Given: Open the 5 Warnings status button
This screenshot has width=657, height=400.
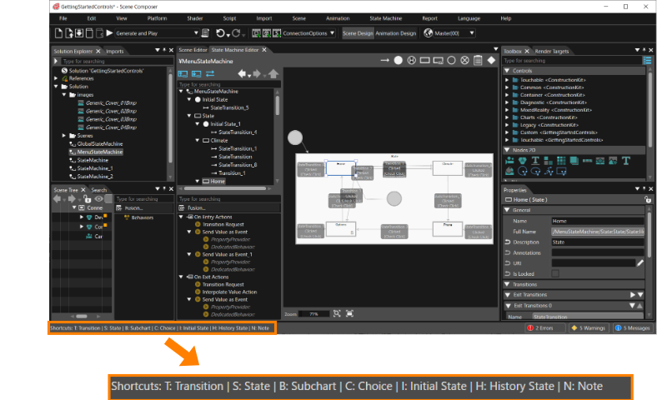Looking at the screenshot, I should click(x=589, y=328).
